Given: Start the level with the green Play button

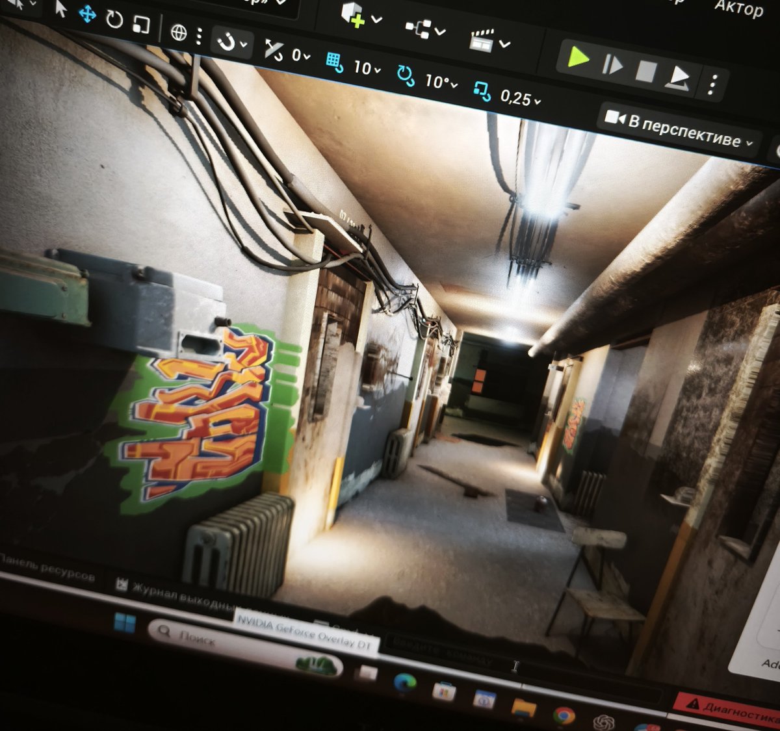Looking at the screenshot, I should point(577,58).
